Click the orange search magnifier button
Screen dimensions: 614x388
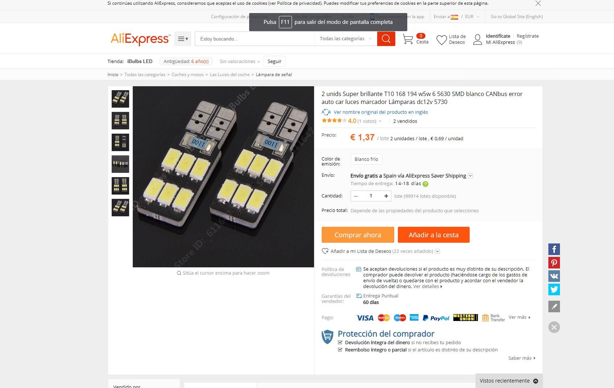(386, 39)
